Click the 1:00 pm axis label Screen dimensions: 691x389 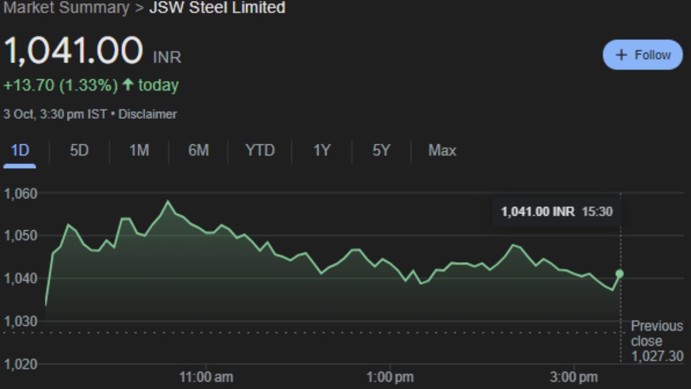(390, 377)
